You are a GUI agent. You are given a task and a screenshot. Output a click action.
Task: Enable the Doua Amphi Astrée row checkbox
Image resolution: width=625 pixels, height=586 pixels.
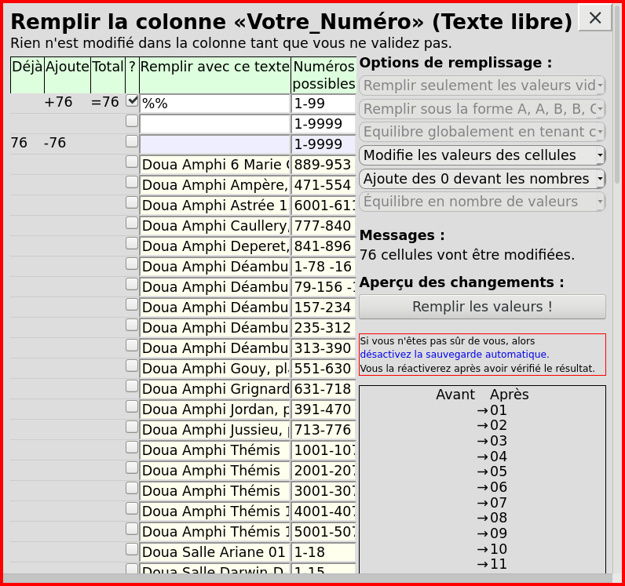coord(132,202)
